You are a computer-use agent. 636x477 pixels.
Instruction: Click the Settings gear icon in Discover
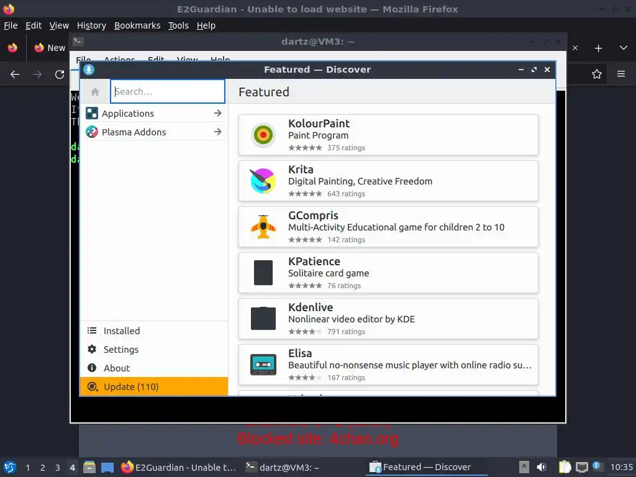92,349
